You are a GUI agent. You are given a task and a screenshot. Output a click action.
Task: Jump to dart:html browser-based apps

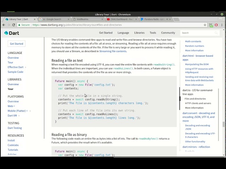pyautogui.click(x=198, y=58)
